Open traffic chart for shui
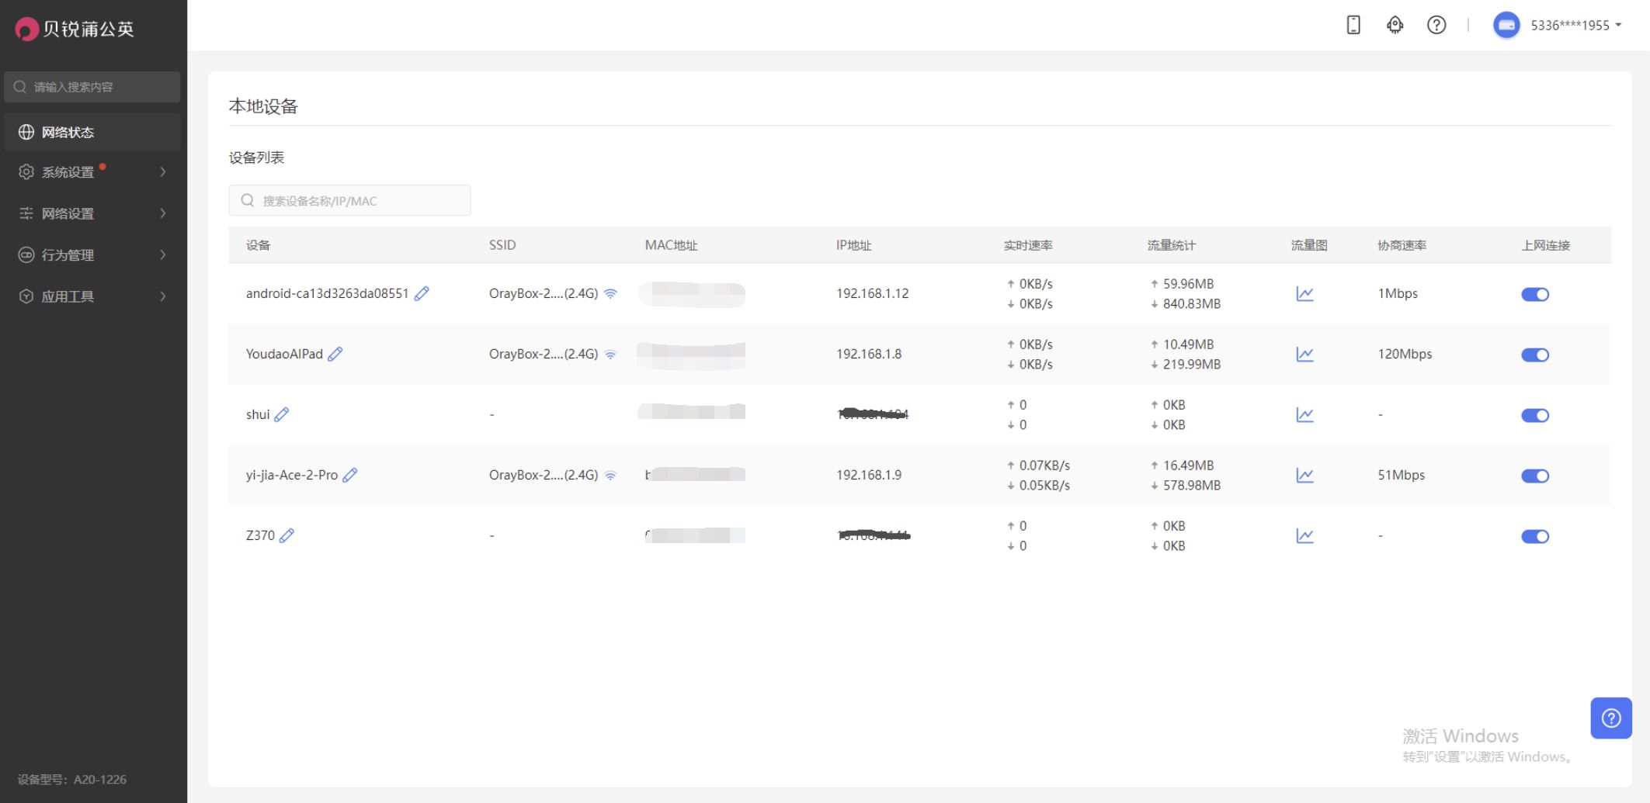1650x803 pixels. click(x=1305, y=415)
